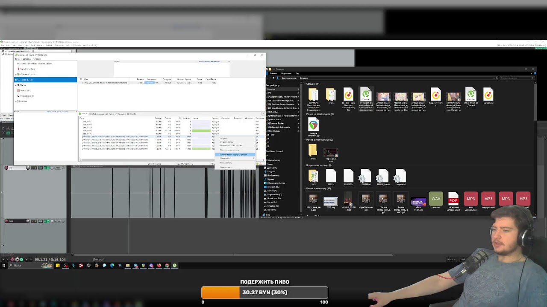Choose Скопировать URL потока in context menu

pos(231,145)
